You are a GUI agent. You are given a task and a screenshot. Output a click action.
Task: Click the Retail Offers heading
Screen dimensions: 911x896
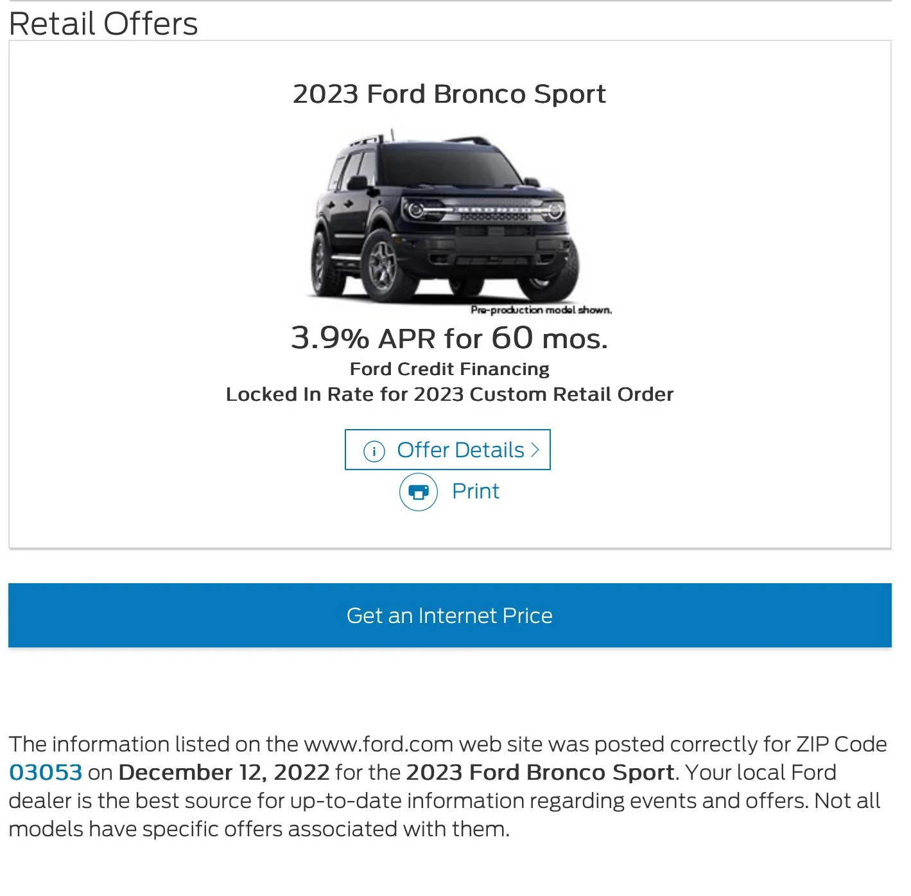click(x=103, y=24)
